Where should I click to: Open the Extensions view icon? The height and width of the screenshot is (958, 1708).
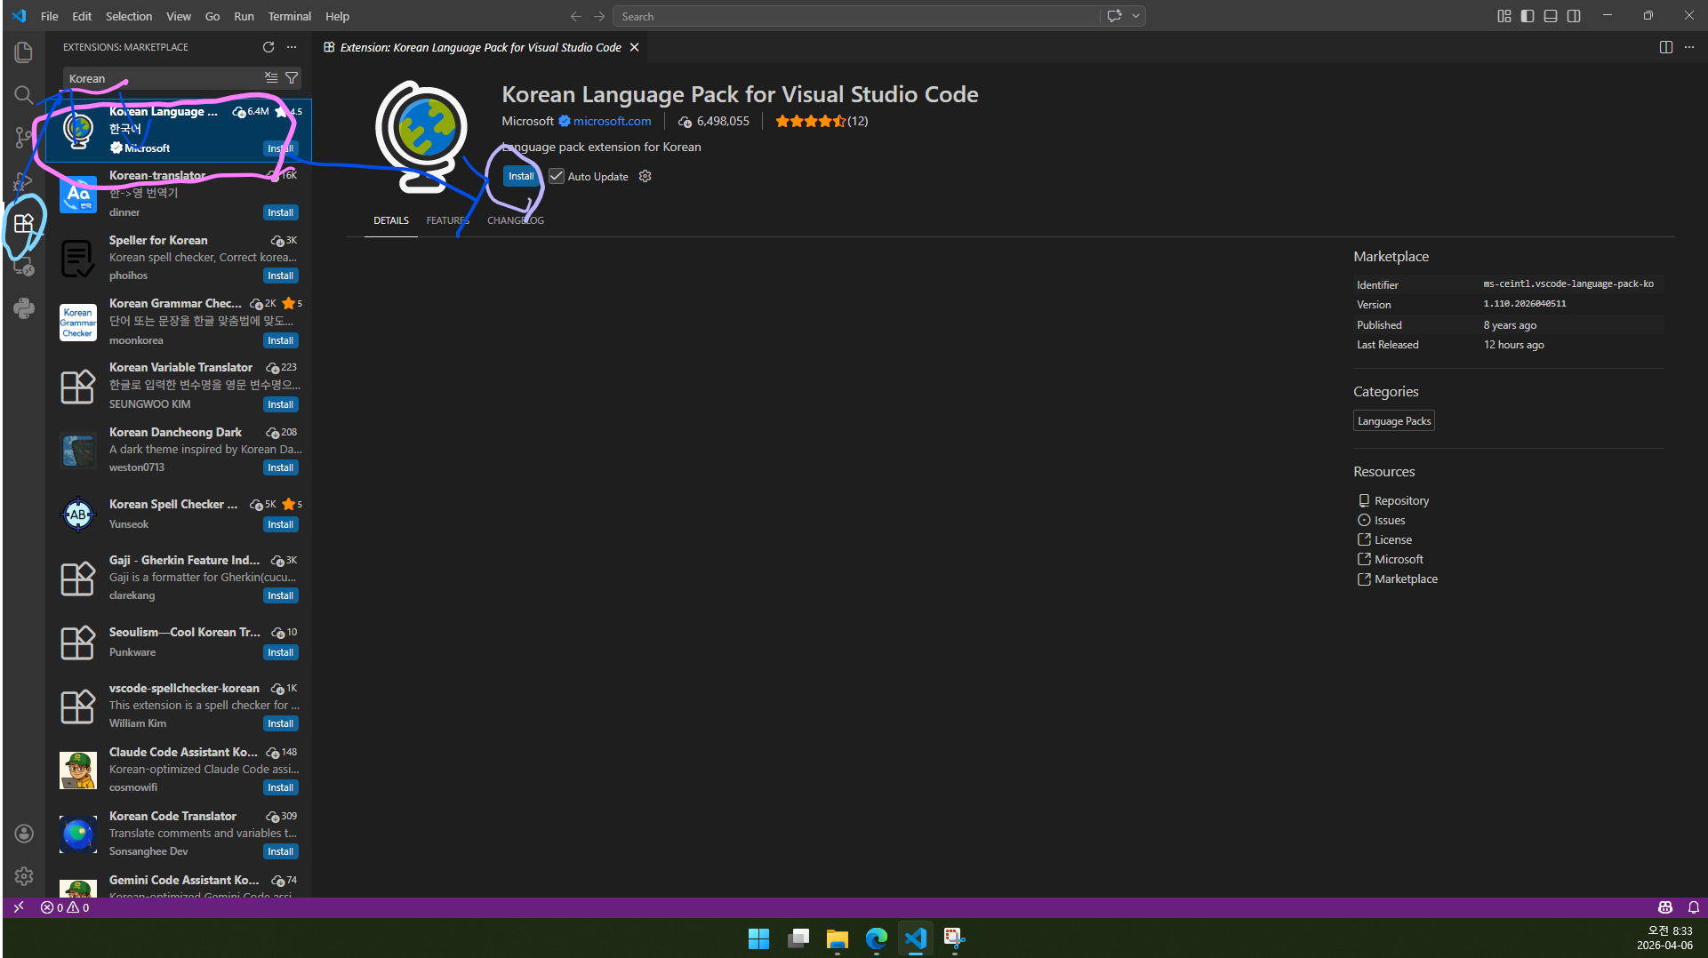(x=24, y=223)
